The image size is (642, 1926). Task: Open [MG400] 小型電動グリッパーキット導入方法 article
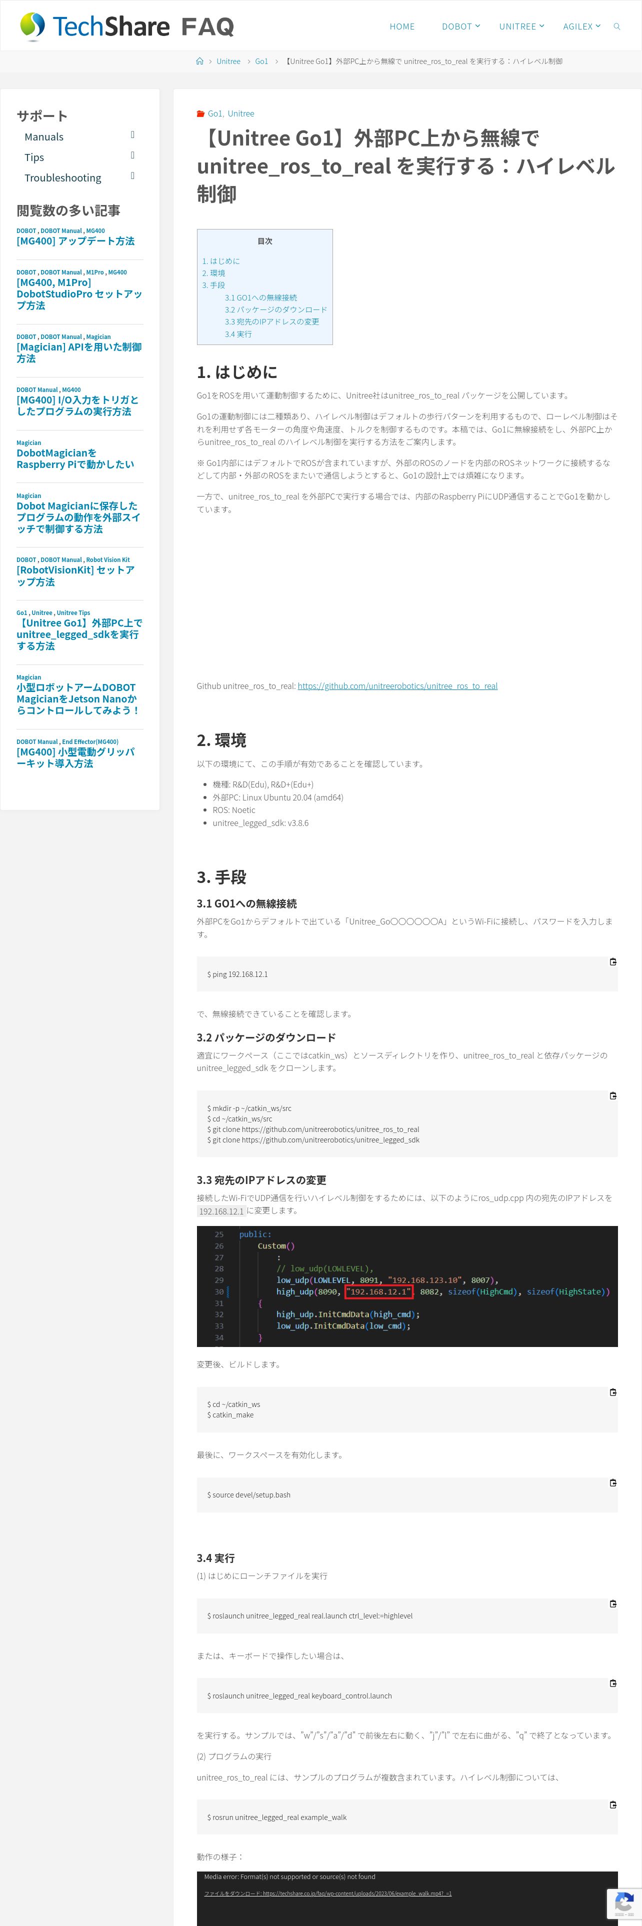tap(75, 757)
